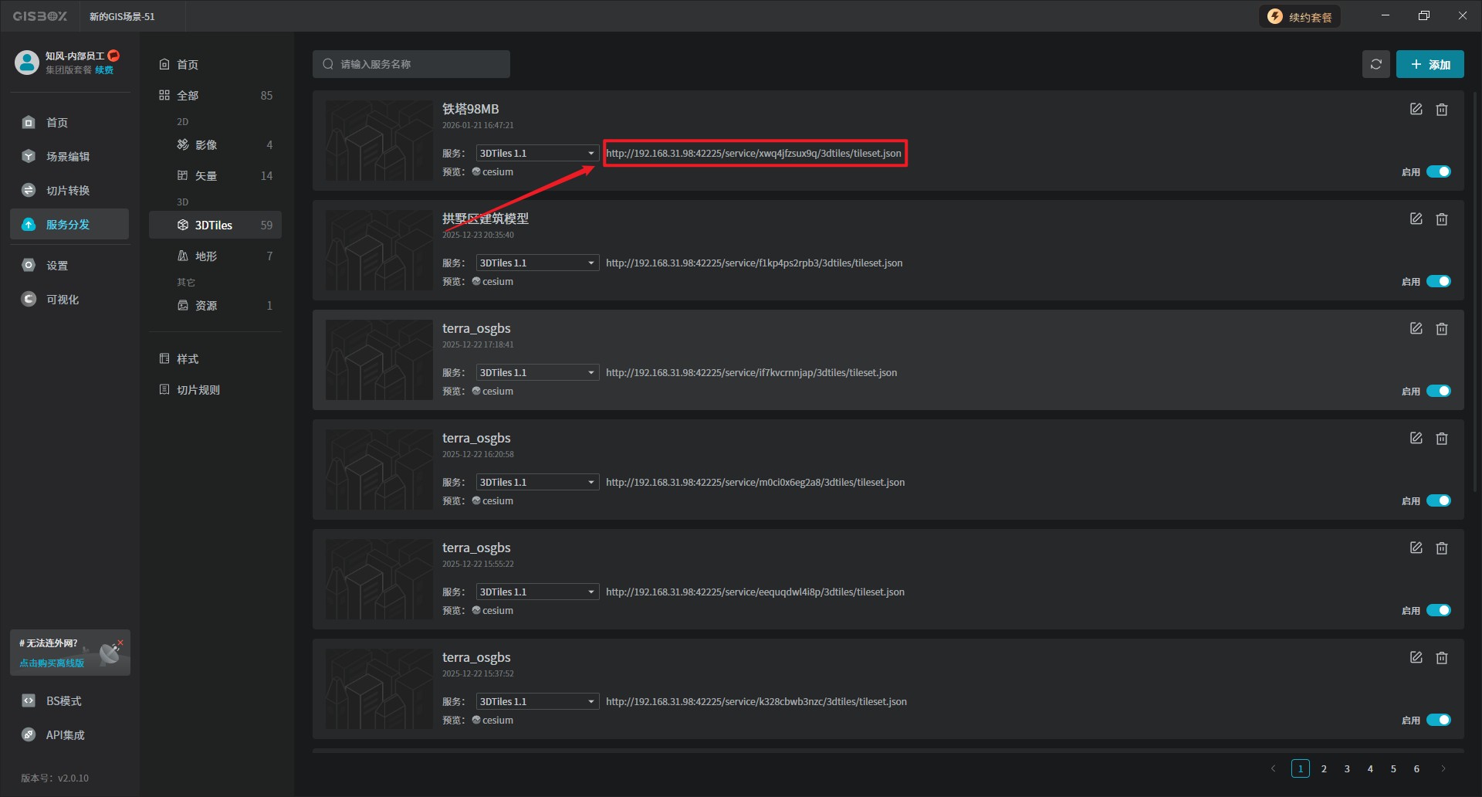Open cesium preview for 铁塔98MB
Screen dimensions: 1482x797
click(x=497, y=172)
